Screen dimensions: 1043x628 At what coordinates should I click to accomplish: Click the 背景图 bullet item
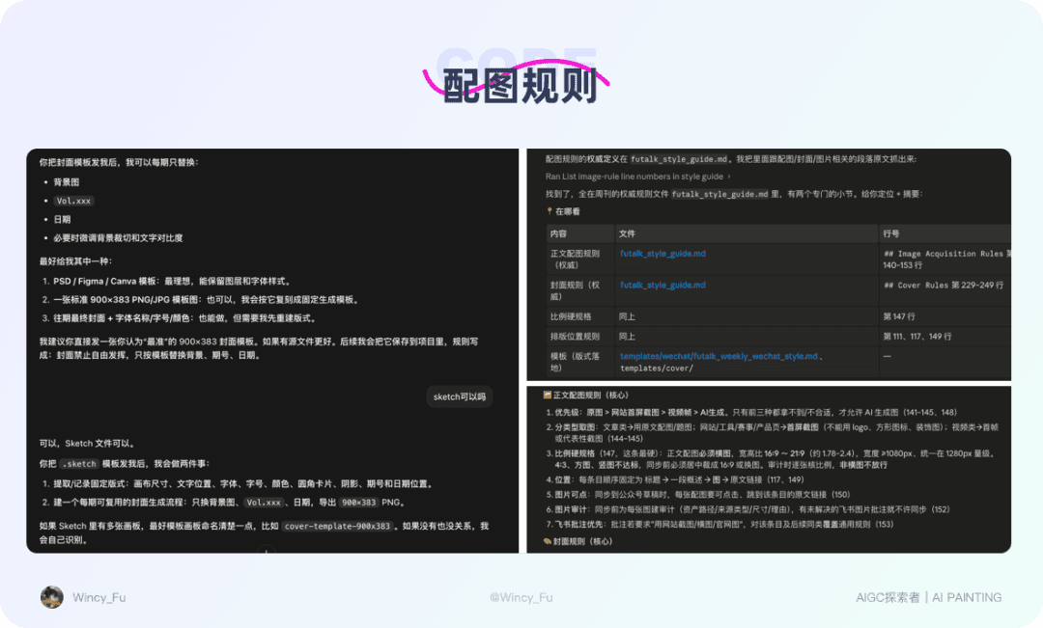67,182
